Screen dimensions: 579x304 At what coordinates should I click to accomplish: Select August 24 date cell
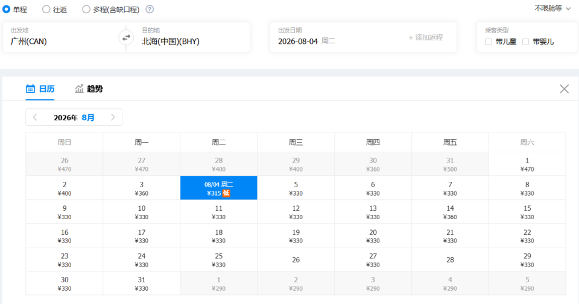point(141,259)
